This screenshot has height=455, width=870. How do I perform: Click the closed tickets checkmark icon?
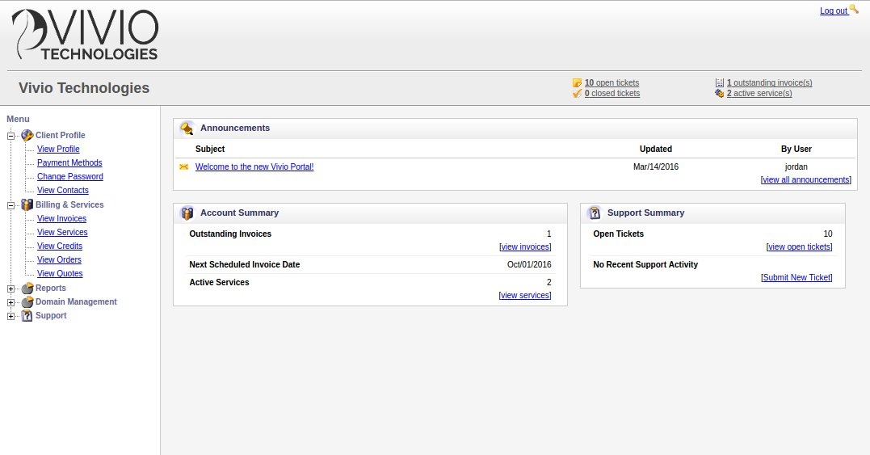tap(577, 93)
